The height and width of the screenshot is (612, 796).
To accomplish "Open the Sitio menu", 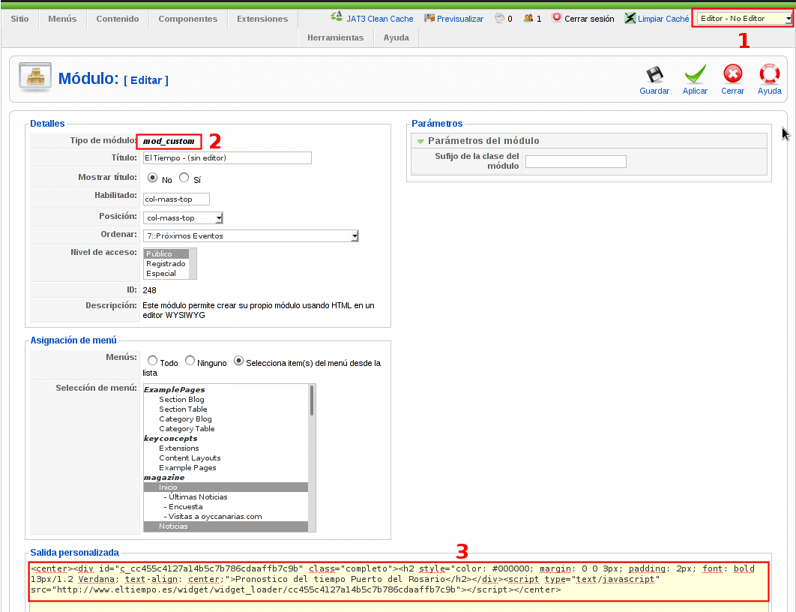I will 19,19.
